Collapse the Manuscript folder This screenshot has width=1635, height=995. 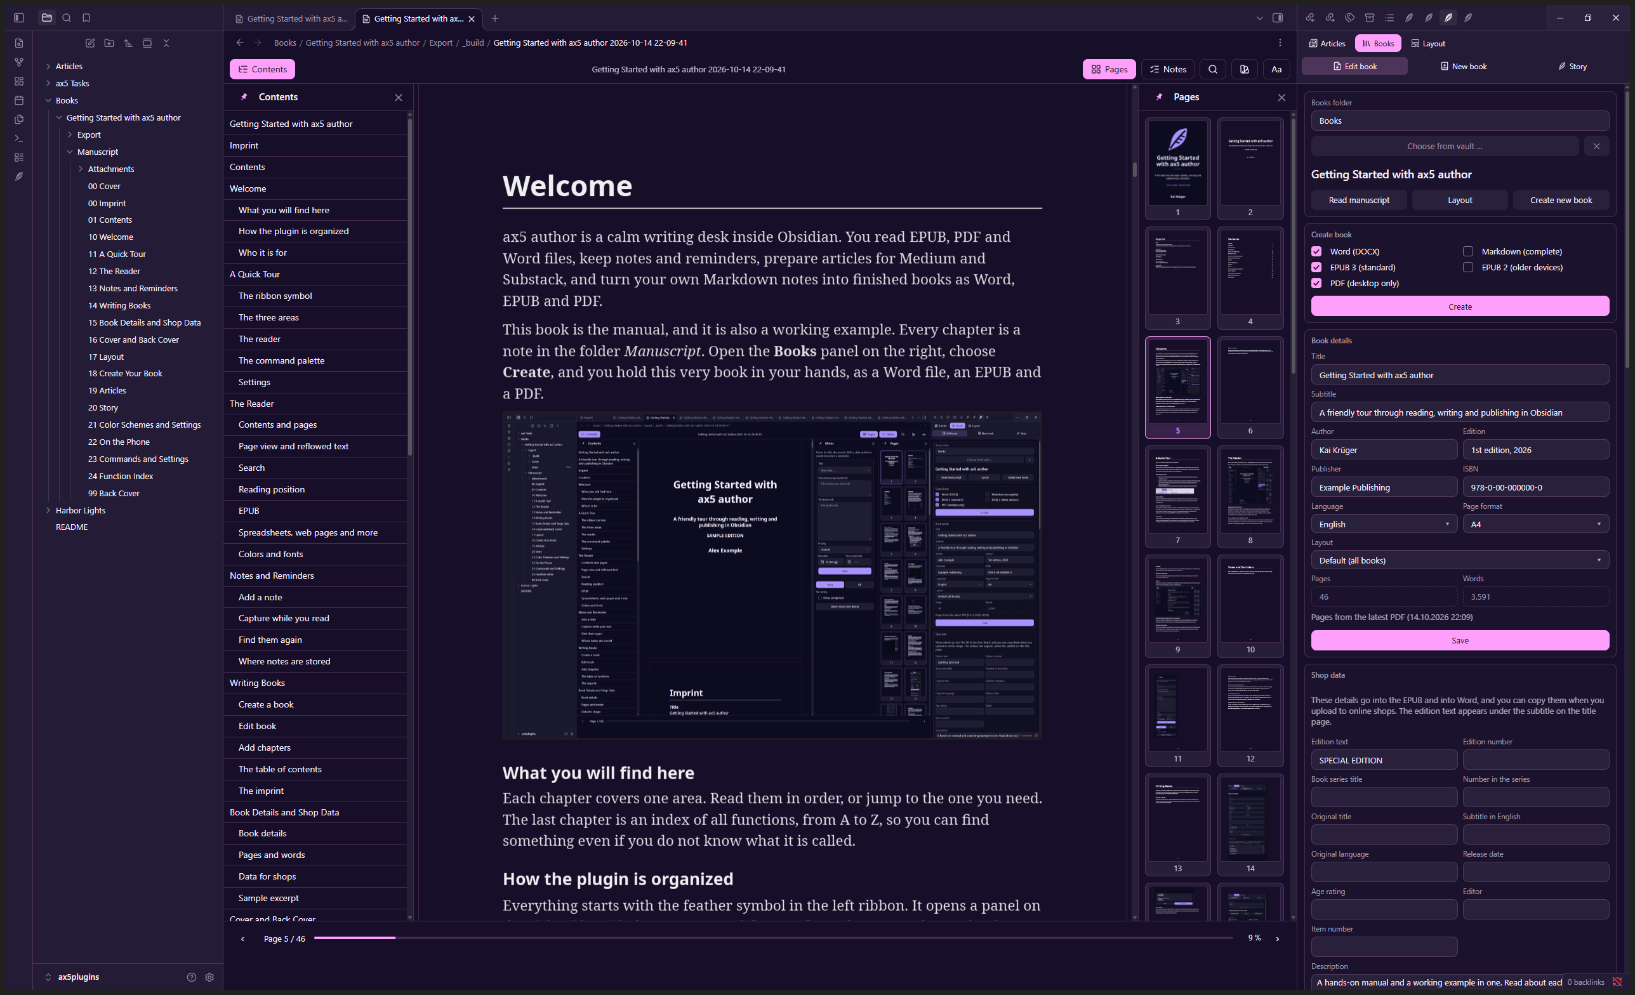[70, 152]
